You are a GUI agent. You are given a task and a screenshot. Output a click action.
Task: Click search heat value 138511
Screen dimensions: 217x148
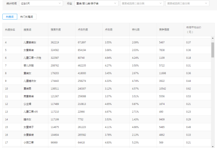55,88
